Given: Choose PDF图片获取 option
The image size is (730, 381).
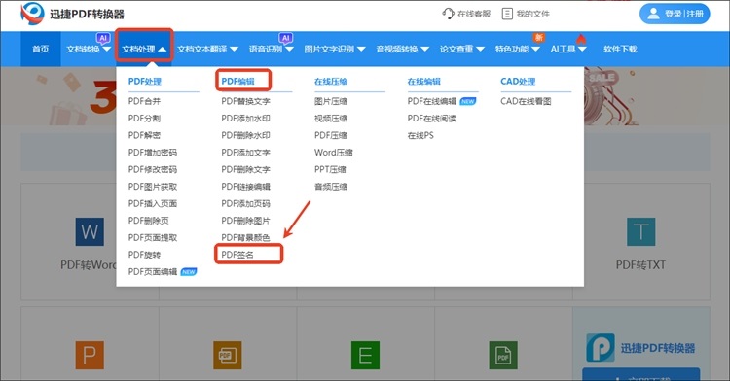Looking at the screenshot, I should pos(153,187).
